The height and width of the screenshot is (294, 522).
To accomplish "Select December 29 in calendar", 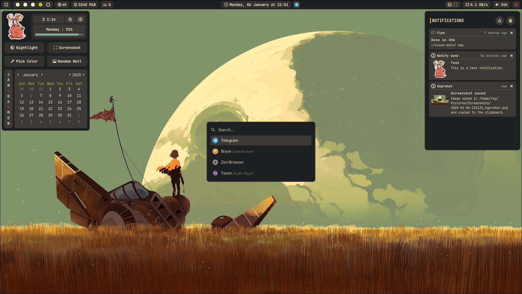I will (x=22, y=89).
